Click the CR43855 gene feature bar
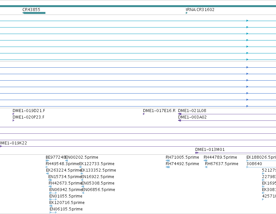The width and height of the screenshot is (276, 214). (x=34, y=13)
